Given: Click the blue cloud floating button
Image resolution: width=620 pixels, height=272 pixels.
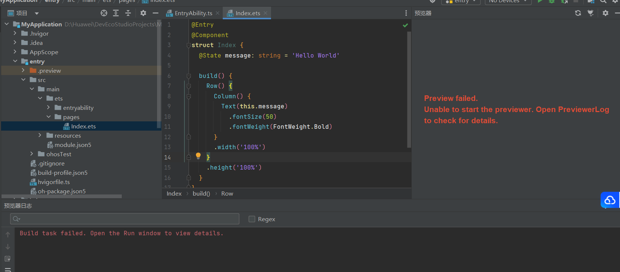Looking at the screenshot, I should (610, 200).
